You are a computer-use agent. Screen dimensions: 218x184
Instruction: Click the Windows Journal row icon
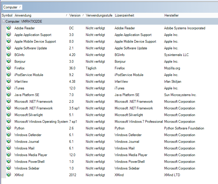[9, 141]
